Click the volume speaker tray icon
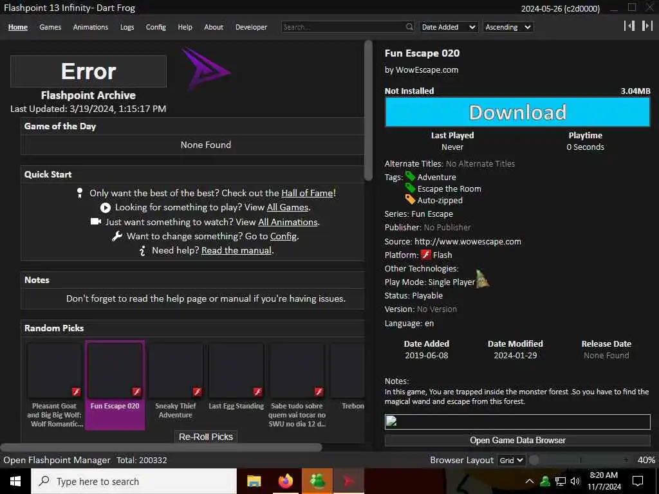The width and height of the screenshot is (659, 494). tap(575, 481)
